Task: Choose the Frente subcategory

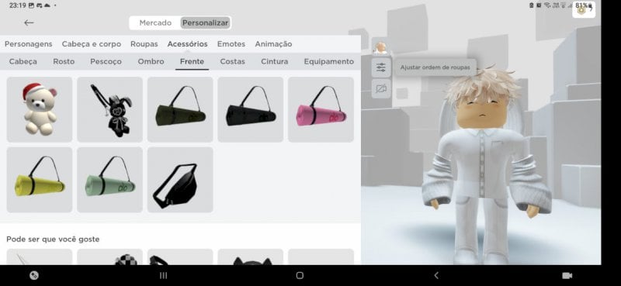Action: point(192,62)
